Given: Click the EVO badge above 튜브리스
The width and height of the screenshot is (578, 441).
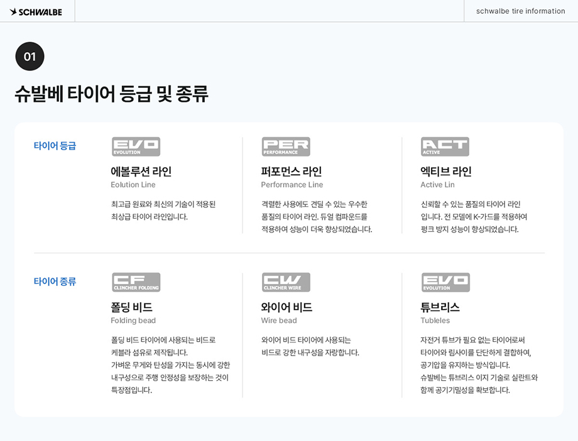Looking at the screenshot, I should [445, 282].
